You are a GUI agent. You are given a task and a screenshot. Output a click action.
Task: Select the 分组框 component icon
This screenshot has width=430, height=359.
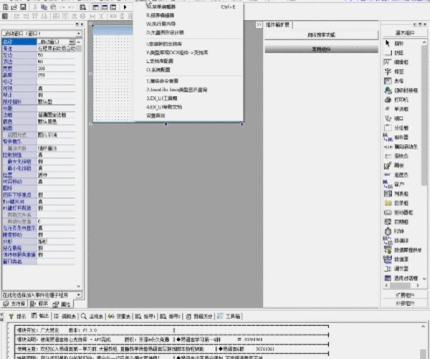point(388,128)
